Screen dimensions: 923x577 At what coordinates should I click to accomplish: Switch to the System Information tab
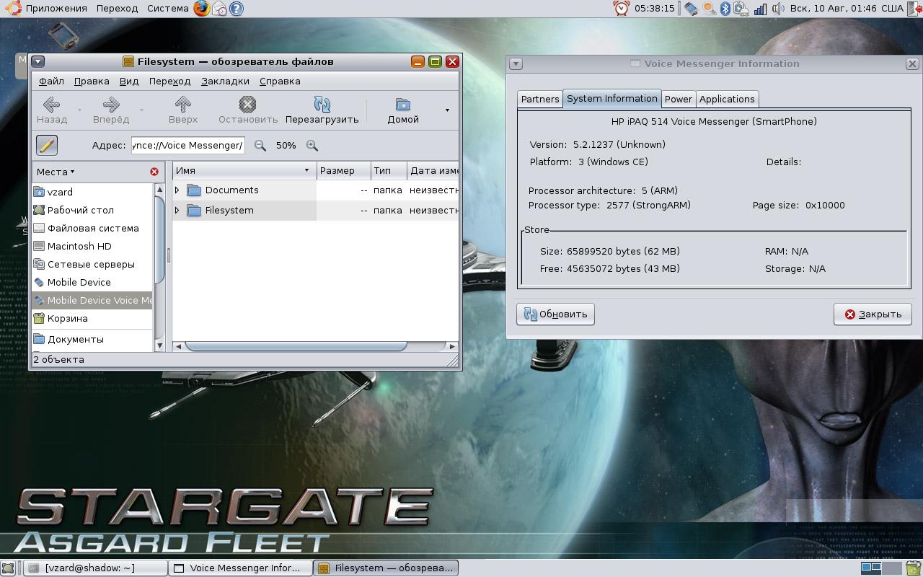pos(611,99)
